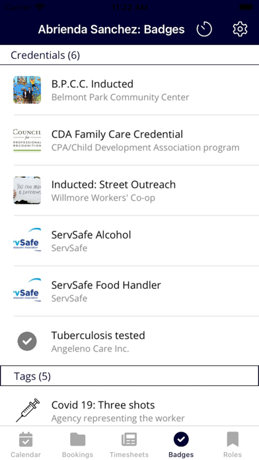The height and width of the screenshot is (460, 259).
Task: Open the Covid 19: Three shots tag
Action: pyautogui.click(x=129, y=410)
